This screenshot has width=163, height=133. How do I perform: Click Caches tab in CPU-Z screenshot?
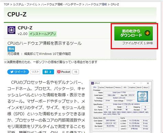tap(101, 87)
